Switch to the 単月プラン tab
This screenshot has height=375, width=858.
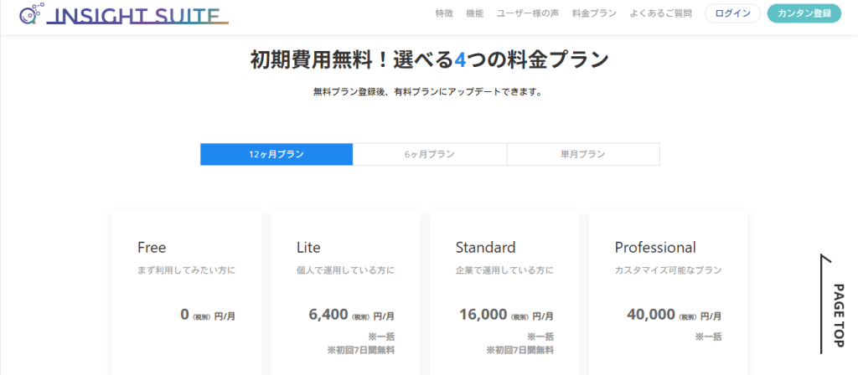pos(583,154)
